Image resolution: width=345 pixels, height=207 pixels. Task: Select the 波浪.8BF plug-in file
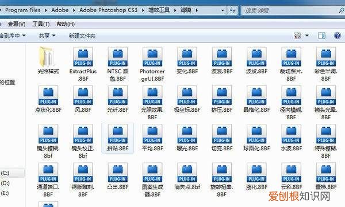[222, 60]
